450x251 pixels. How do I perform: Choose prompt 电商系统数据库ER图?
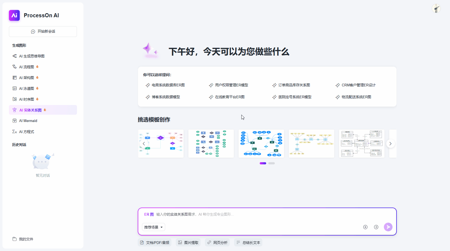[165, 85]
